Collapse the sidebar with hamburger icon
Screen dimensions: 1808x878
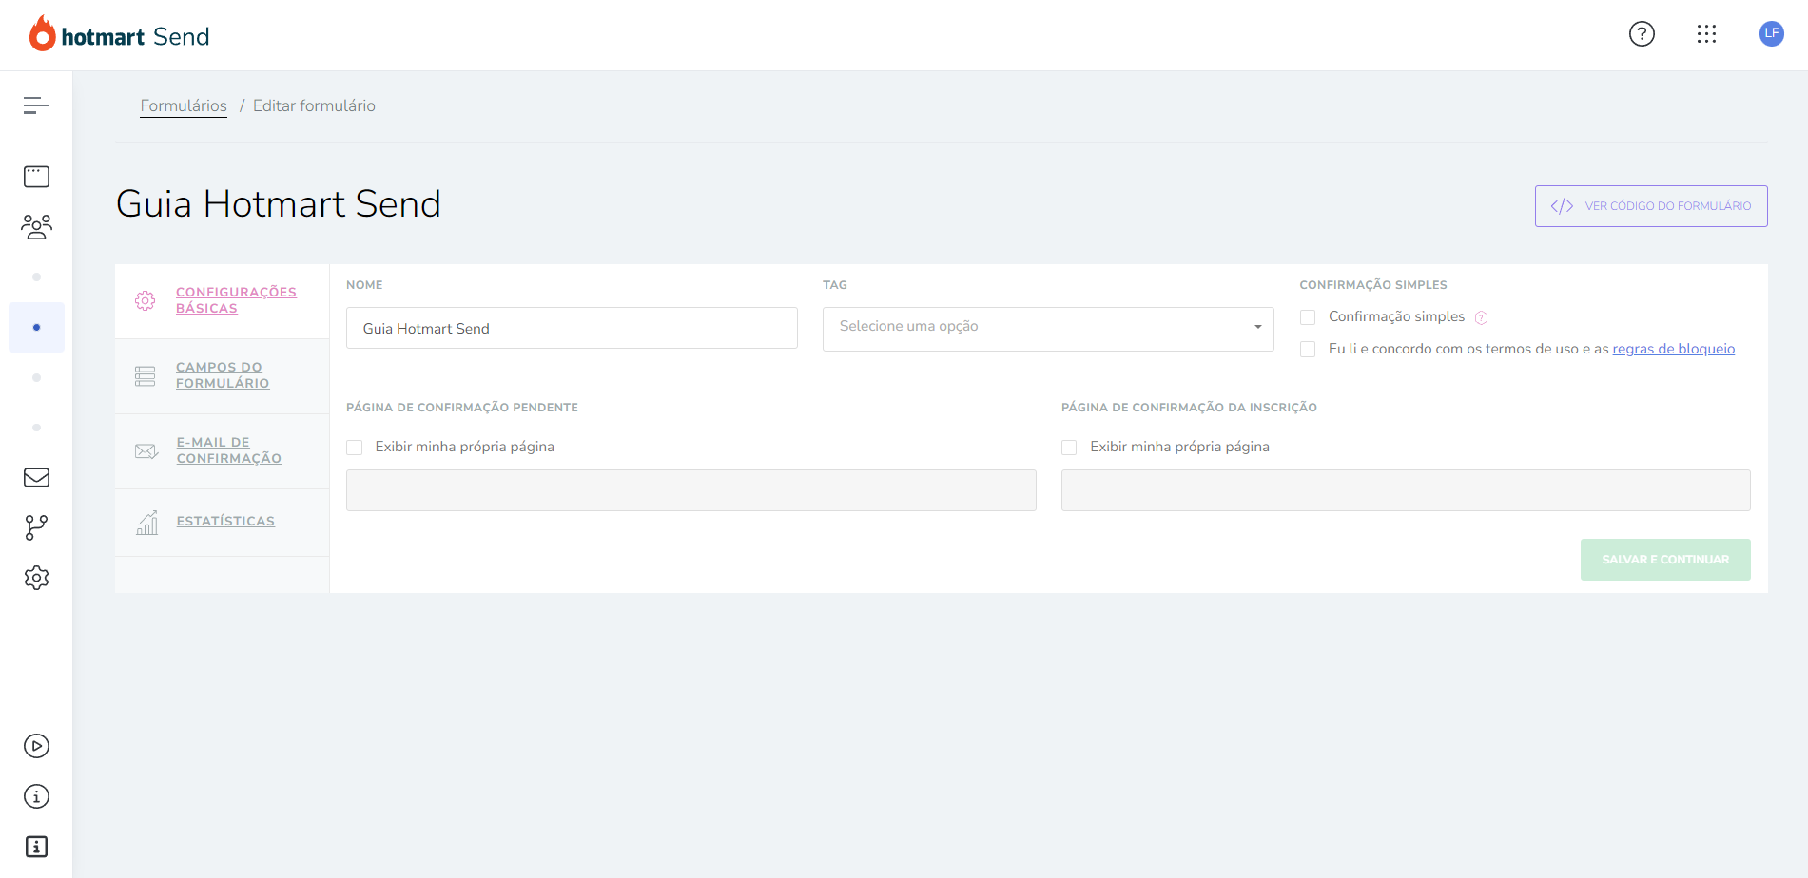[36, 105]
